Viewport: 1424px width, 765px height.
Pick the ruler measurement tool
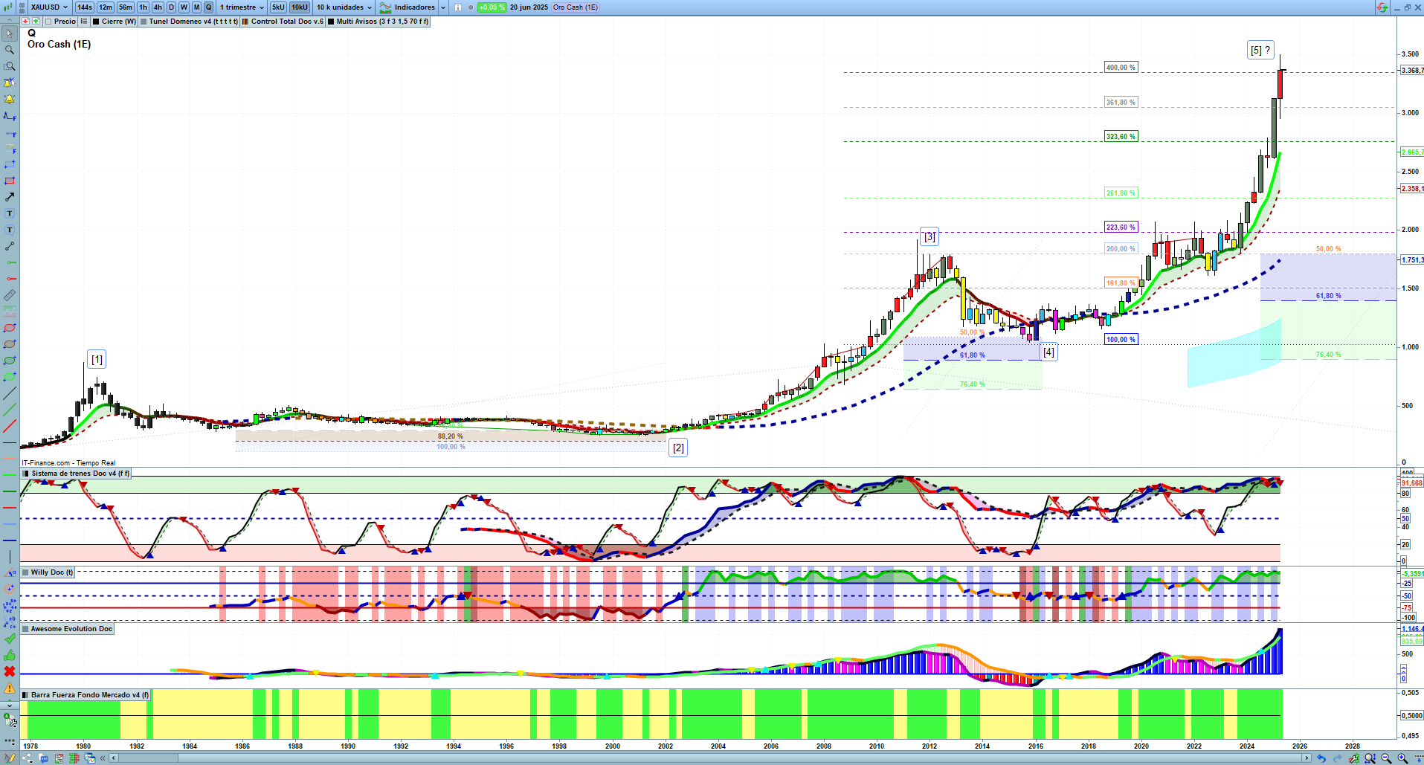[10, 295]
